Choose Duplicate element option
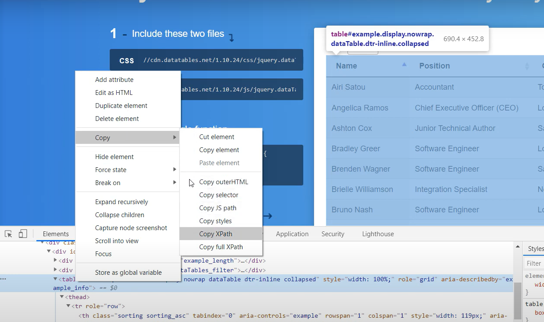 (128, 106)
